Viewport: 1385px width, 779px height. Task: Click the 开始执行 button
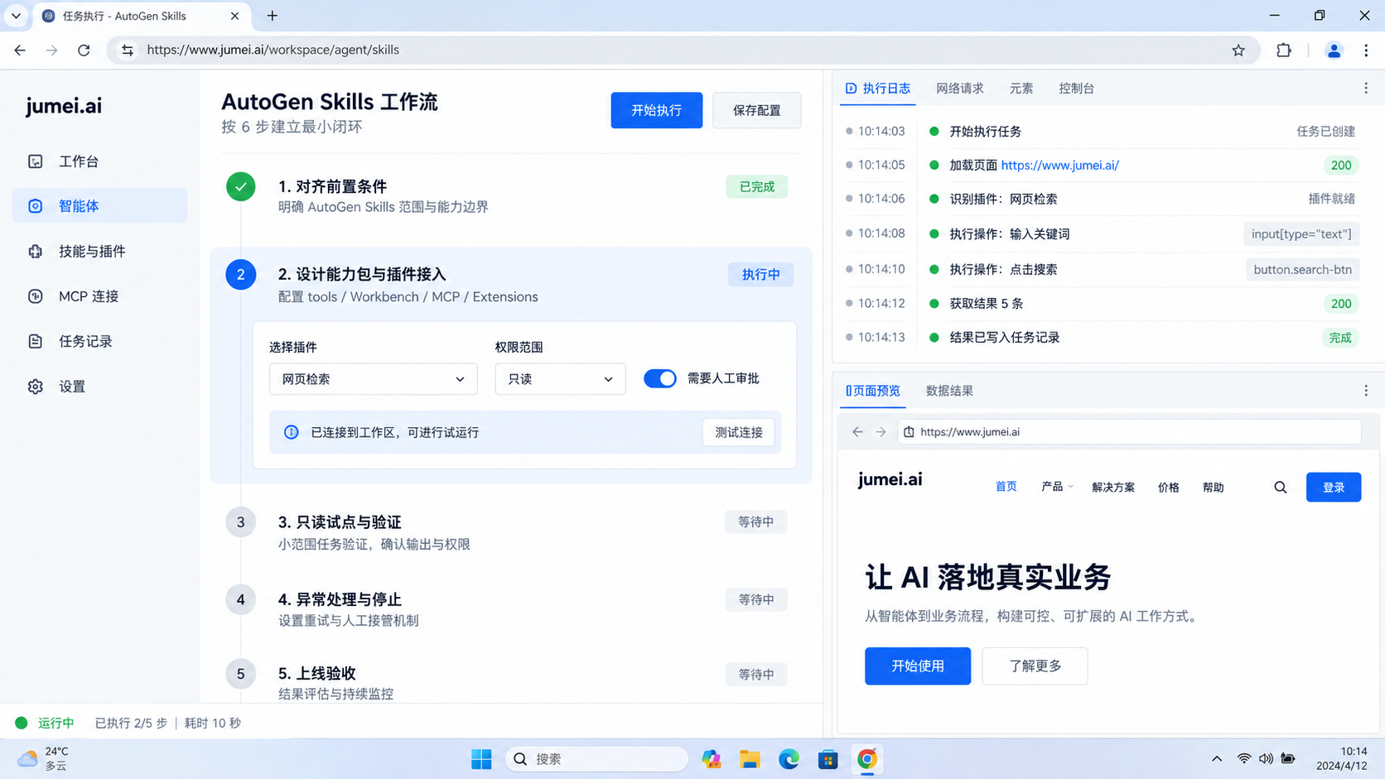pos(657,110)
